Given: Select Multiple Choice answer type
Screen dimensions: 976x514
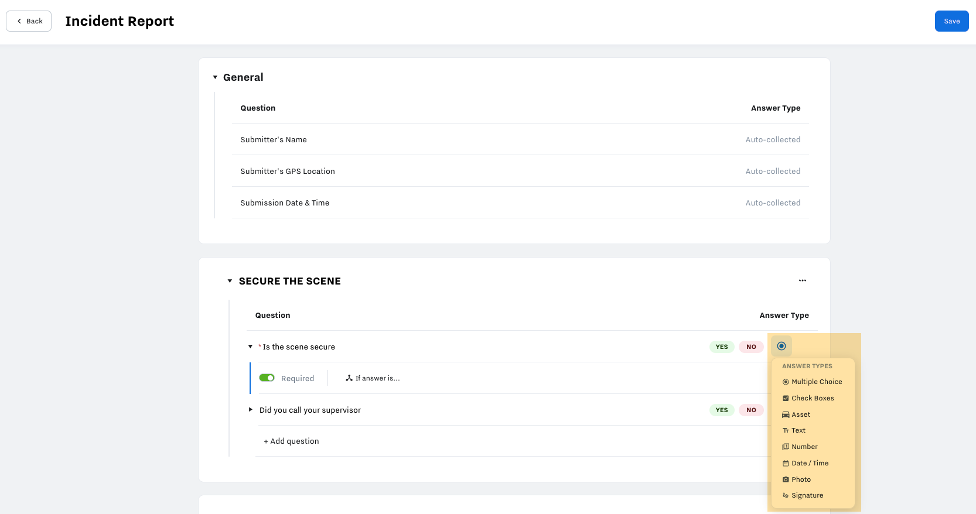Looking at the screenshot, I should [816, 382].
